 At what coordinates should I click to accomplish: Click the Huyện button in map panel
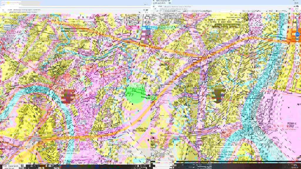click(215, 28)
